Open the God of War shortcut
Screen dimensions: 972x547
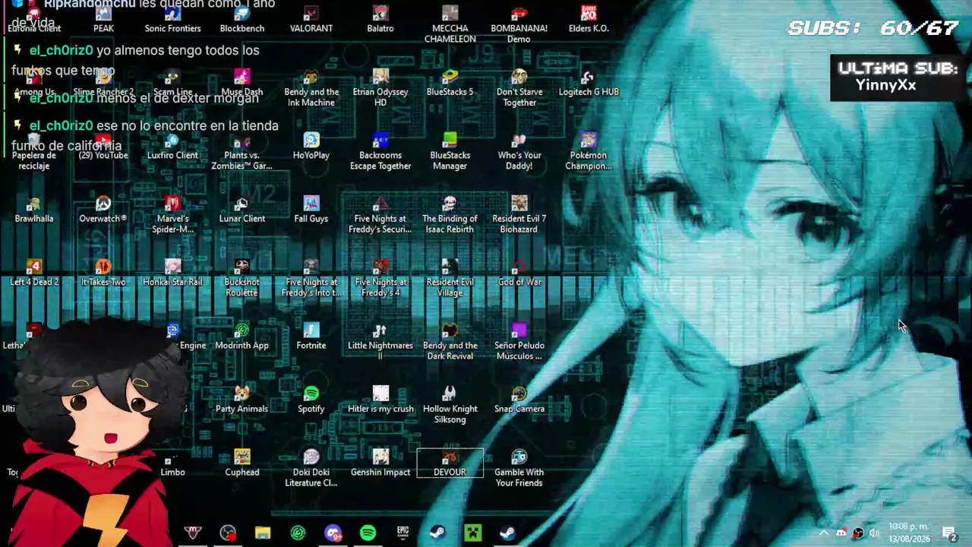coord(519,273)
